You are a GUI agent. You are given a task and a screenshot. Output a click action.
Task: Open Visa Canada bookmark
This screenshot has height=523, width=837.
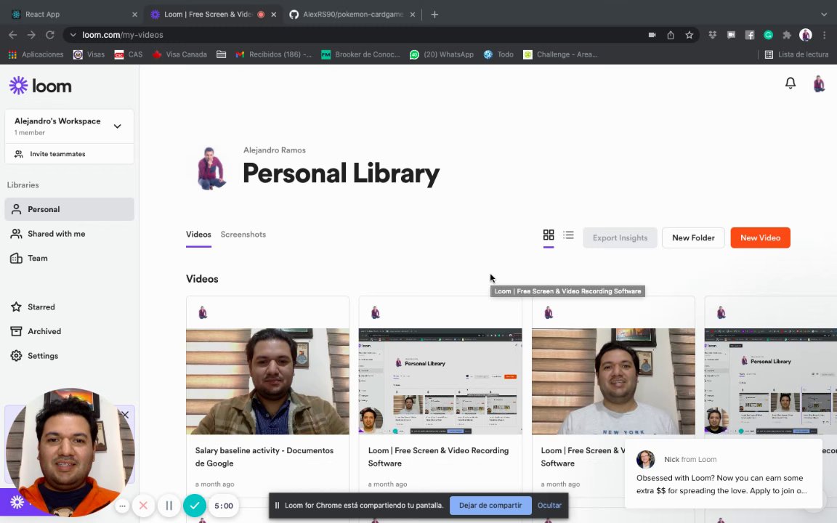179,54
